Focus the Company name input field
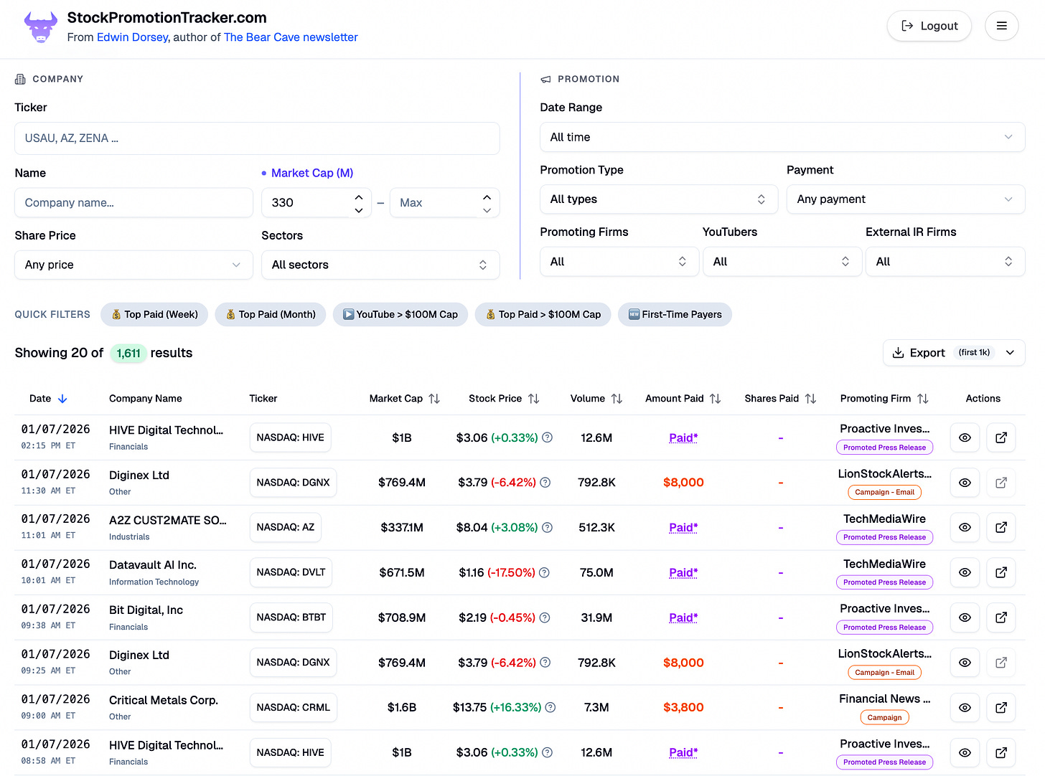 pos(133,203)
